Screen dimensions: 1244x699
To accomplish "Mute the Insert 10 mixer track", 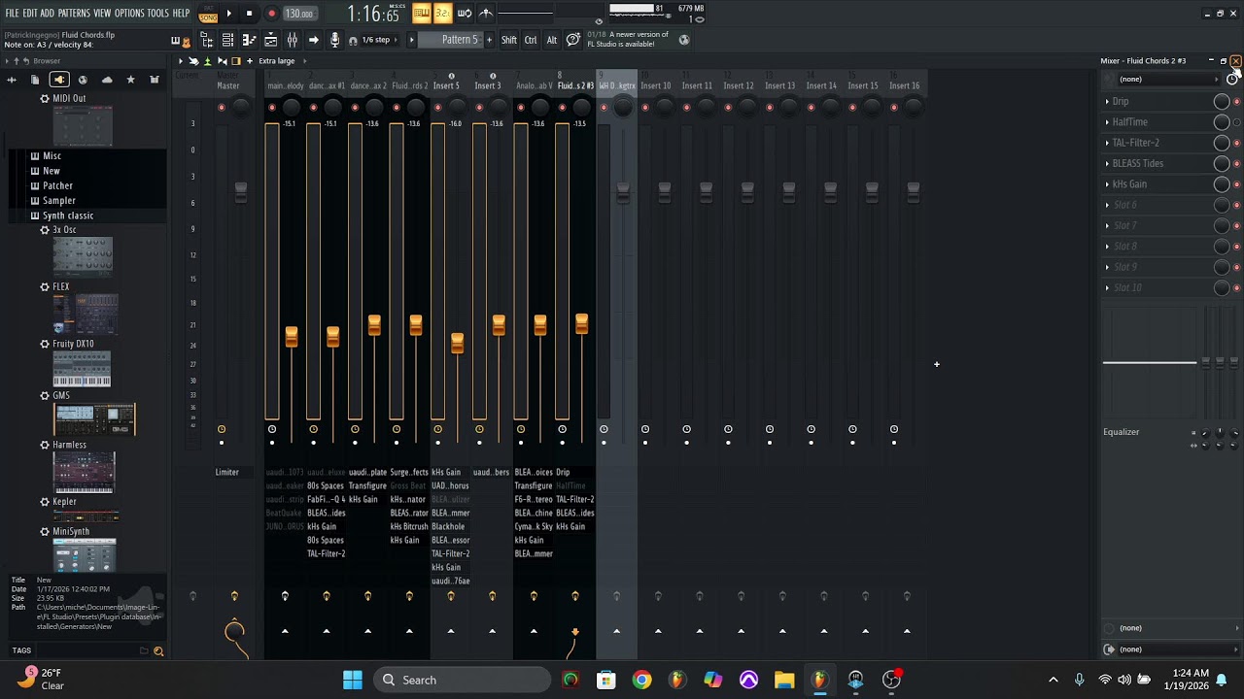I will click(x=645, y=107).
